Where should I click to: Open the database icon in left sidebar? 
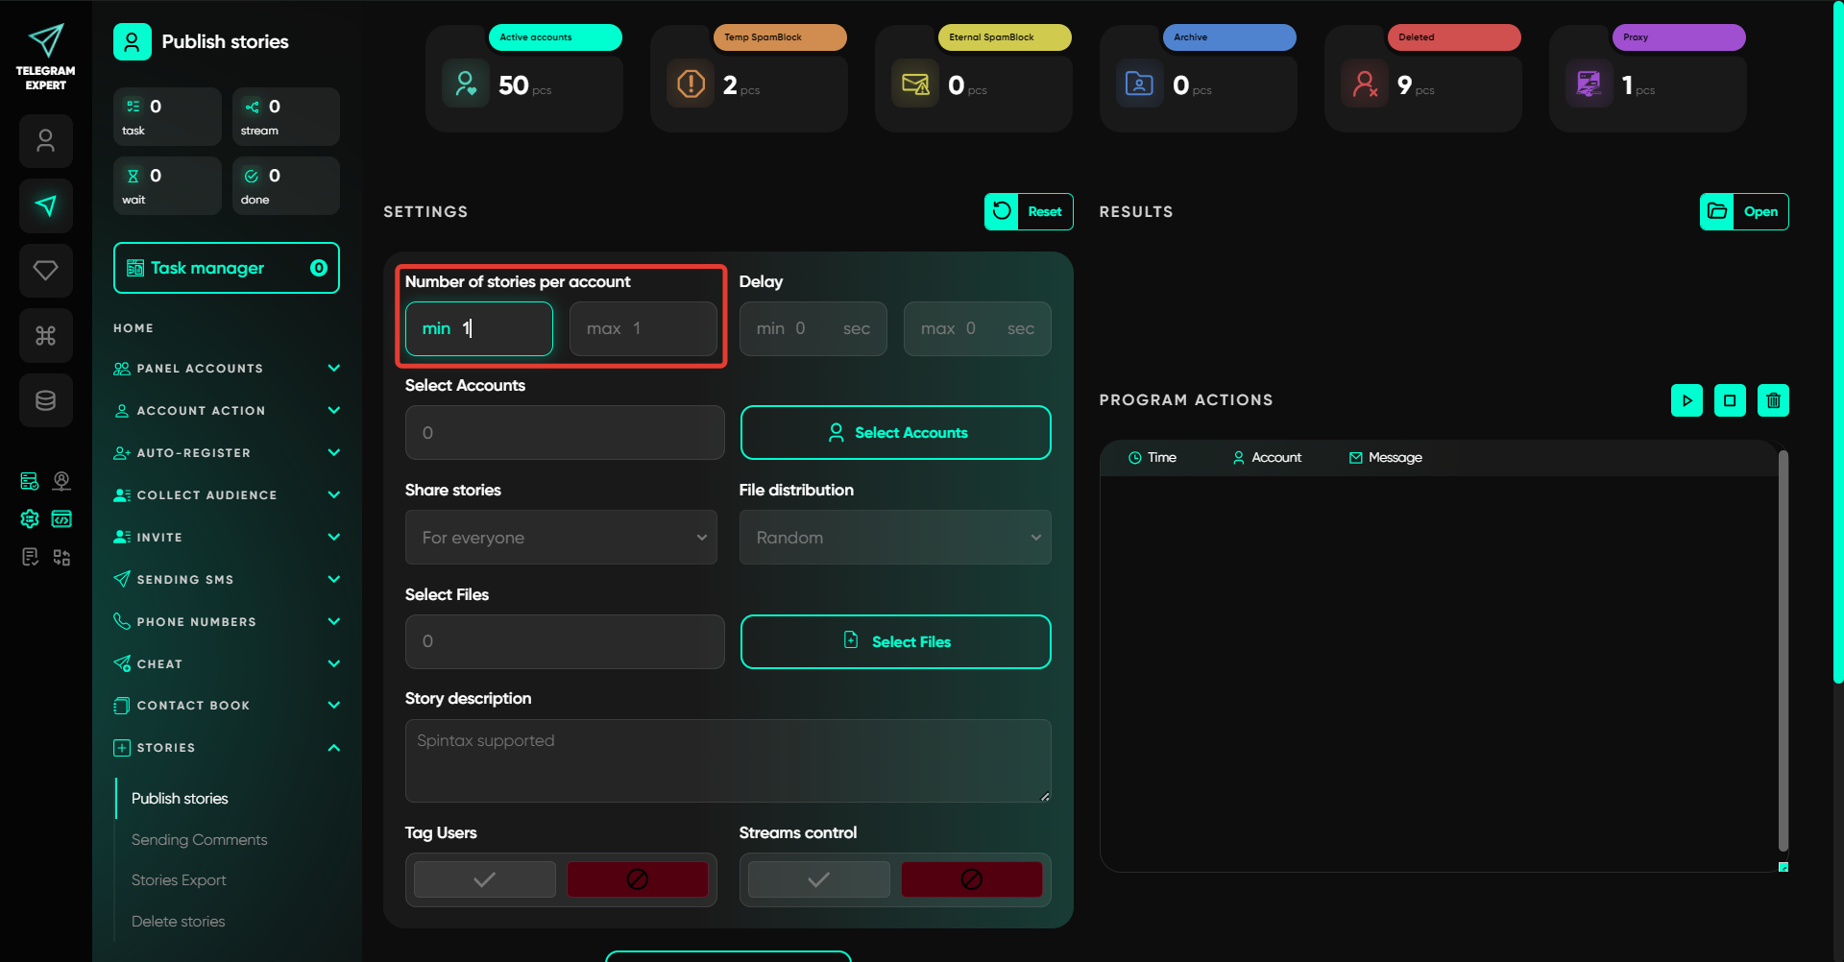click(x=46, y=400)
